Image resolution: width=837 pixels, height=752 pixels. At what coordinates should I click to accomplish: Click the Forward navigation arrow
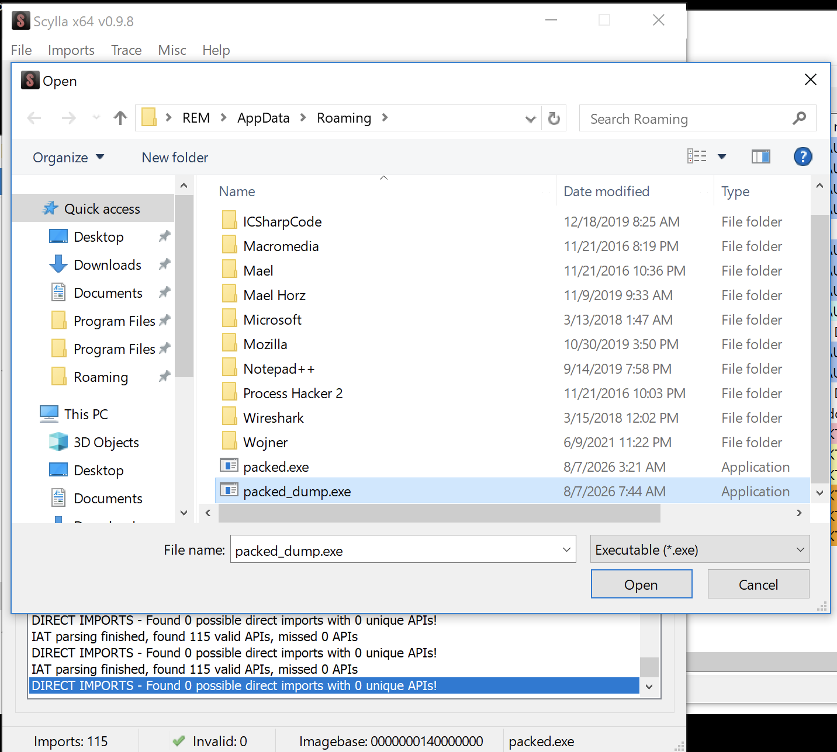68,119
